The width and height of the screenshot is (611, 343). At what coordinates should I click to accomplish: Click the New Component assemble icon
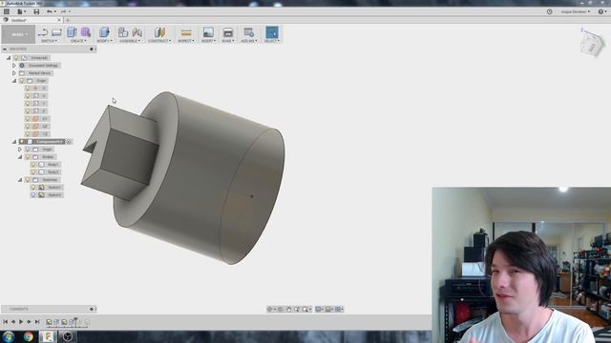tap(123, 32)
